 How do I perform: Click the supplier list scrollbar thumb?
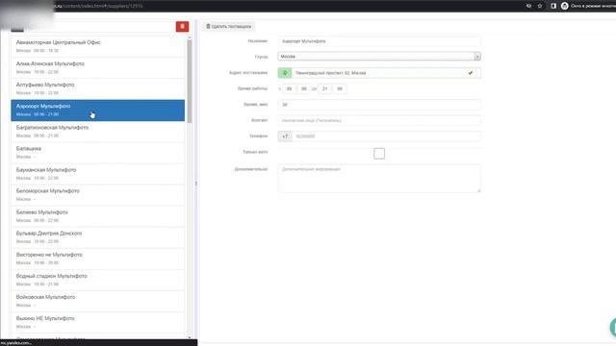[190, 81]
